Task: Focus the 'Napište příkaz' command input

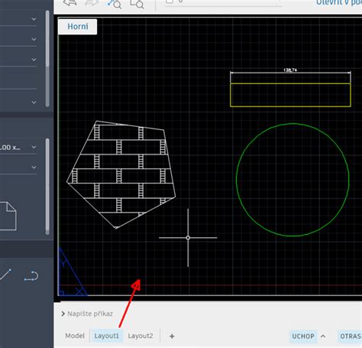Action: tap(90, 314)
